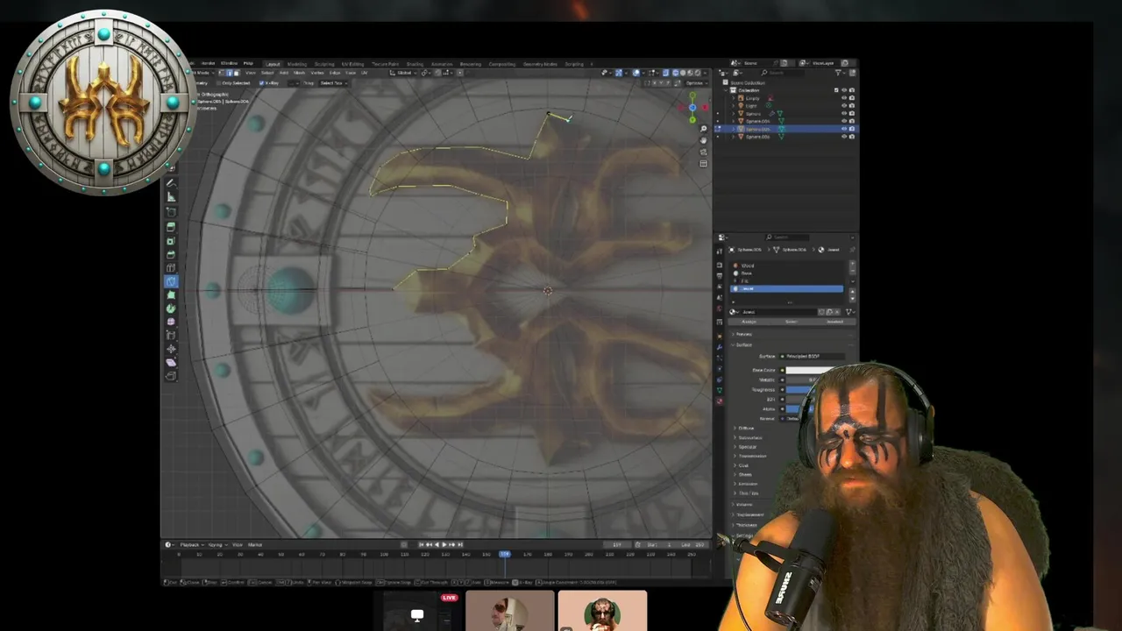Select the Rip Region tool
This screenshot has width=1122, height=631.
(171, 376)
